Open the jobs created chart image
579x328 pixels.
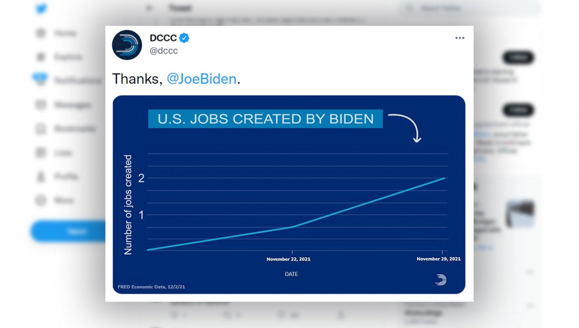pos(289,194)
